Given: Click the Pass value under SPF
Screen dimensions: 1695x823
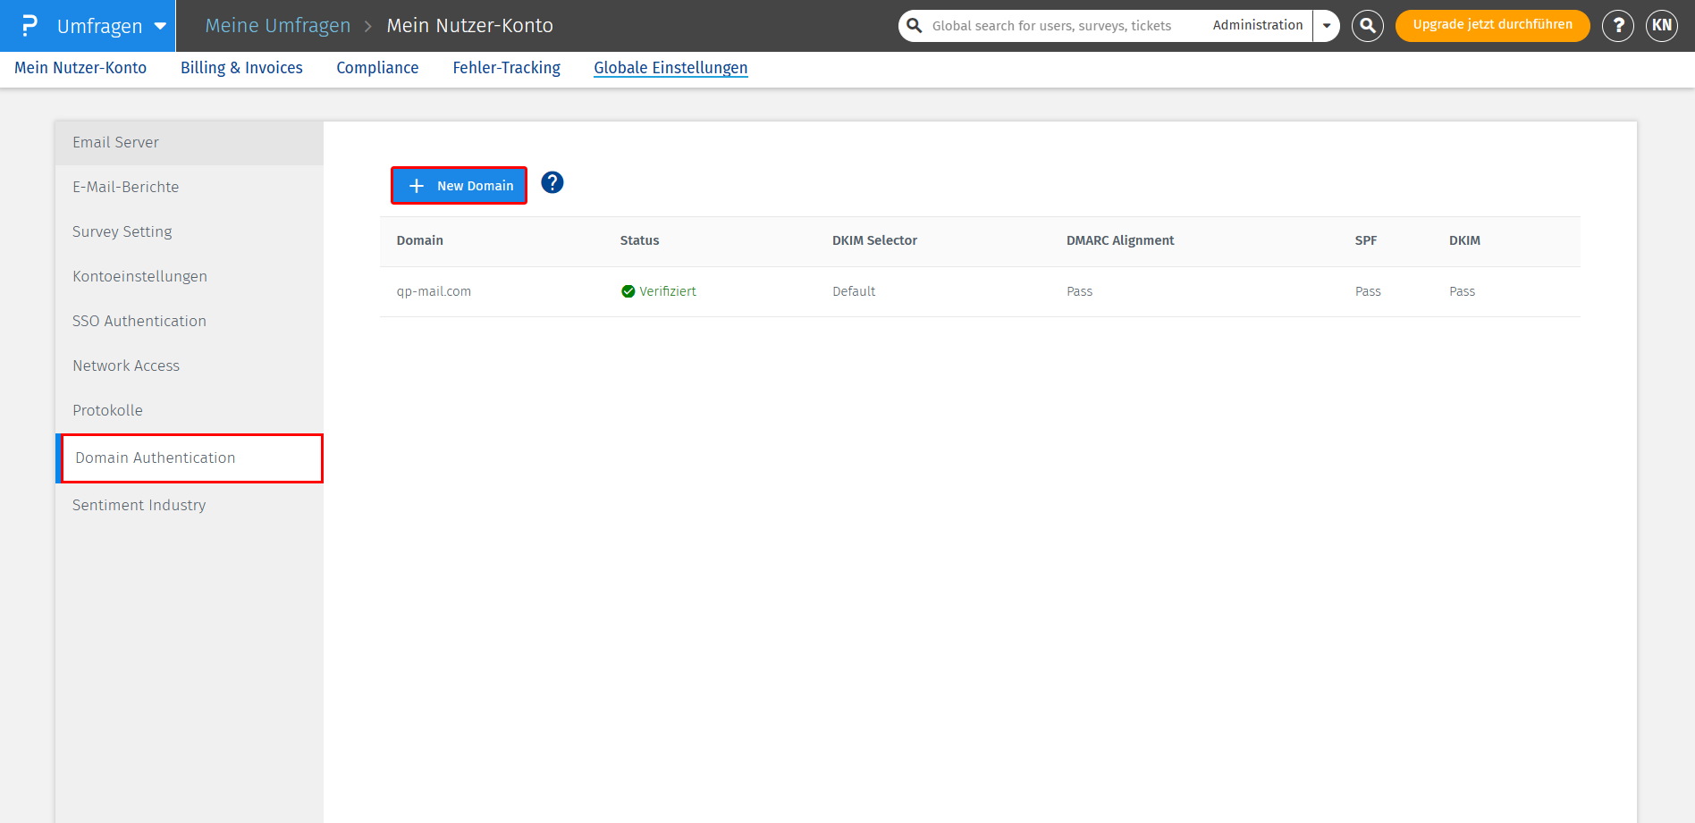Looking at the screenshot, I should [x=1368, y=292].
